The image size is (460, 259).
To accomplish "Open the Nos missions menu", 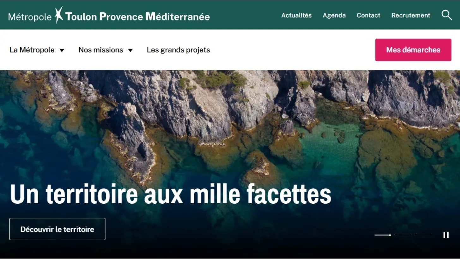I will pyautogui.click(x=101, y=50).
